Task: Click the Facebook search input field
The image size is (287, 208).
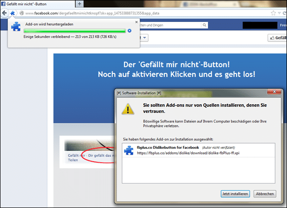Action: coord(170,25)
